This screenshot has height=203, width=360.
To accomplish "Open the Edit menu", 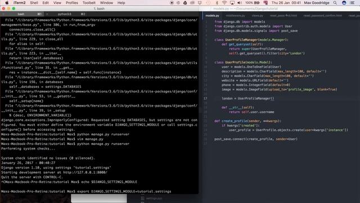I will tap(46, 3).
